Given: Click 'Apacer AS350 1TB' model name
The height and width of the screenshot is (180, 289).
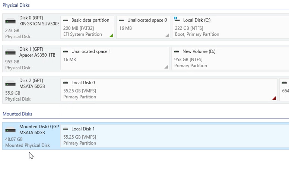Looking at the screenshot, I should 37,55.
